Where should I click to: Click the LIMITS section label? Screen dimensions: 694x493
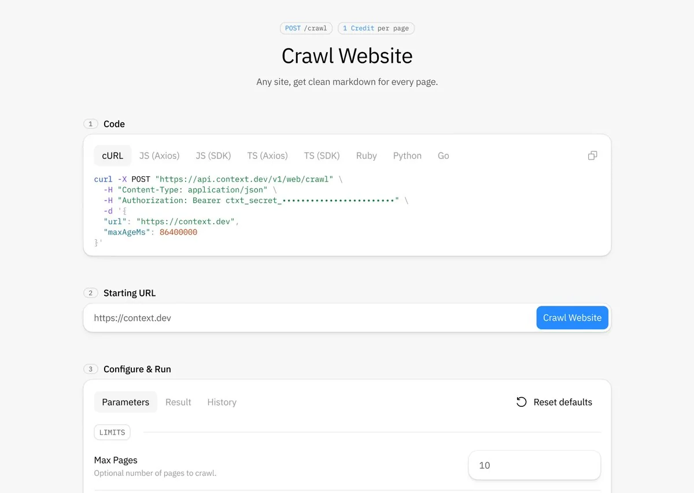112,432
